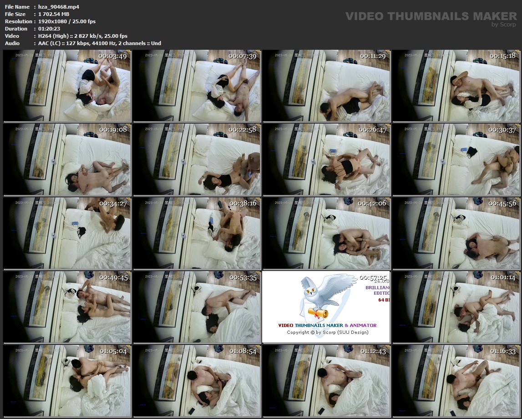Choose the thumbnail at 01:05:04

(67, 381)
